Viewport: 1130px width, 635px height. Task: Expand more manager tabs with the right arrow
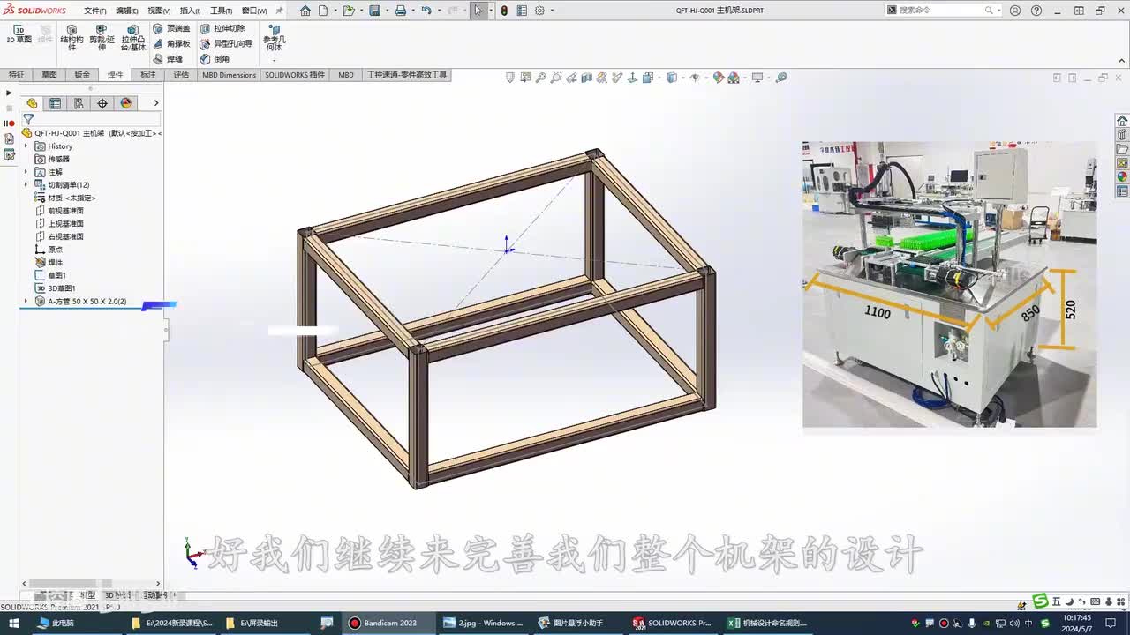pos(156,103)
